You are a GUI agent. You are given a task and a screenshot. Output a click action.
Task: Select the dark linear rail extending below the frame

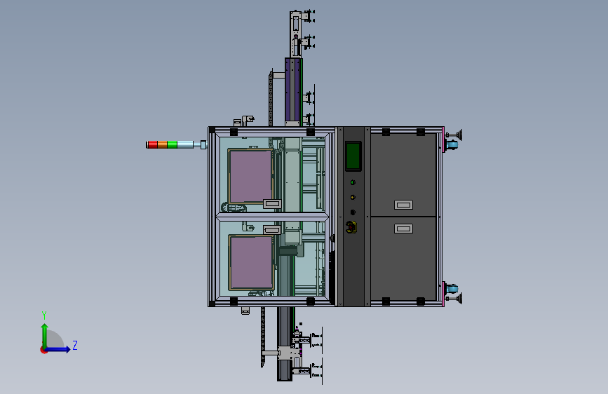(285, 344)
